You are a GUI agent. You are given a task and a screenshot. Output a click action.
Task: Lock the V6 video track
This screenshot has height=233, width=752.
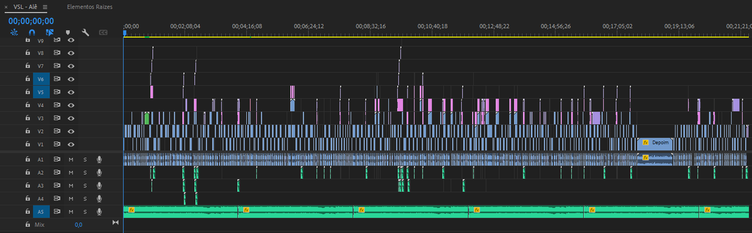pos(28,79)
